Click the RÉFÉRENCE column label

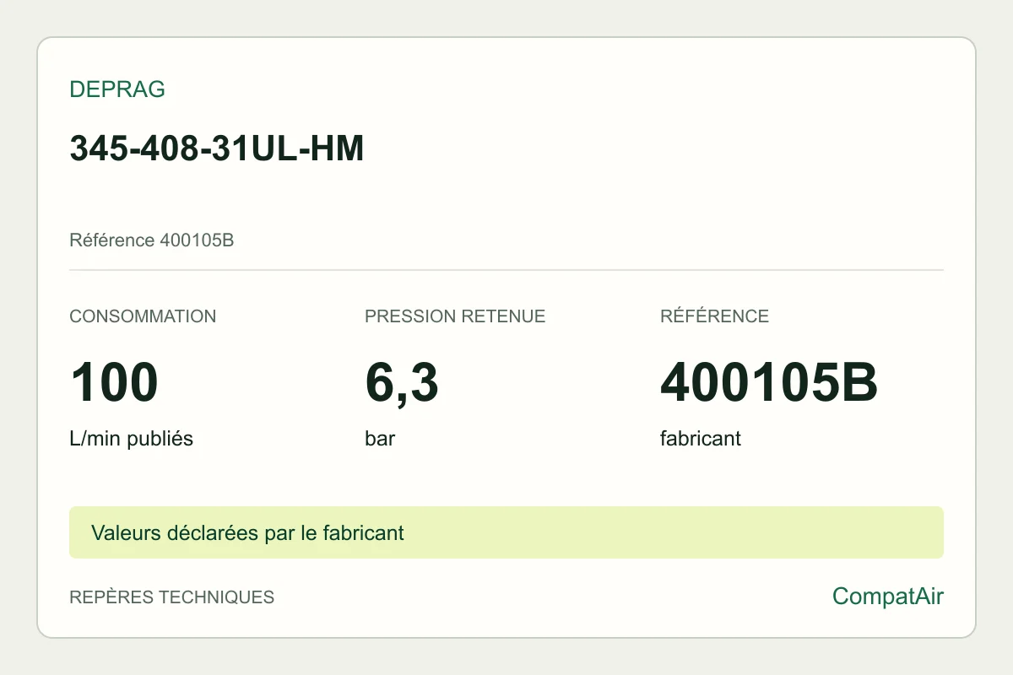pyautogui.click(x=714, y=316)
